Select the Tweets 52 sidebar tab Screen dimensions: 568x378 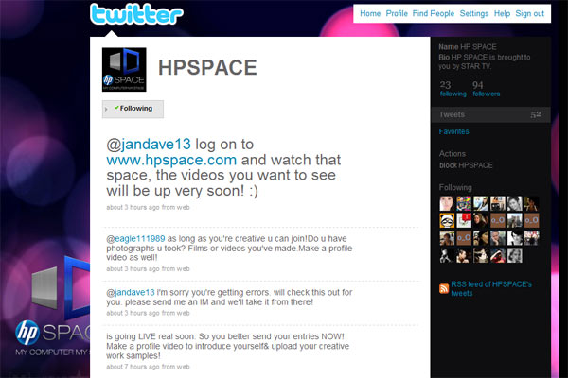point(490,114)
